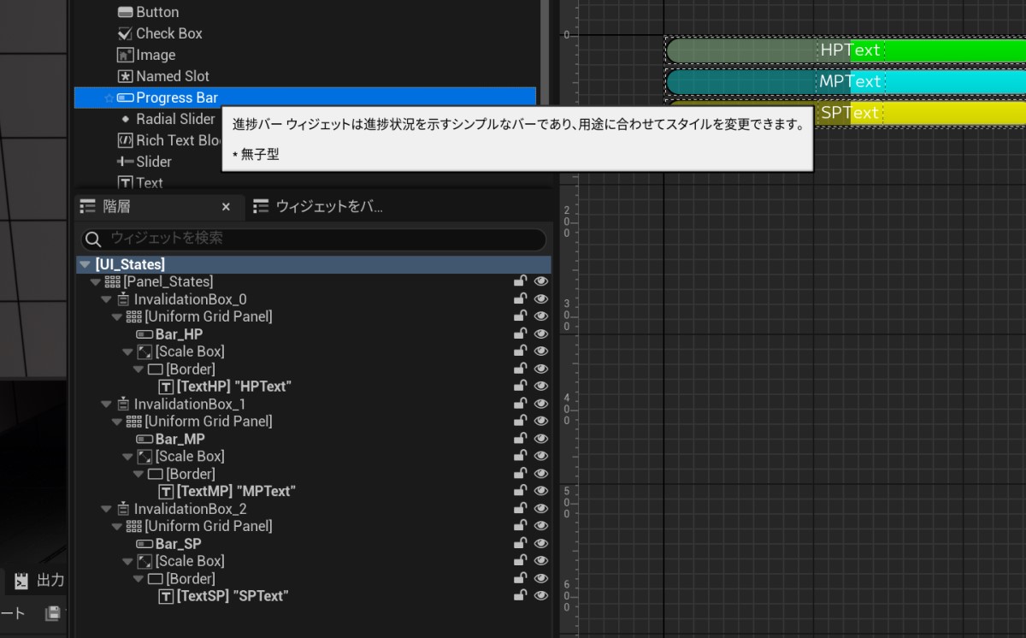Click the ウィジェットを検索 search field

pyautogui.click(x=314, y=239)
